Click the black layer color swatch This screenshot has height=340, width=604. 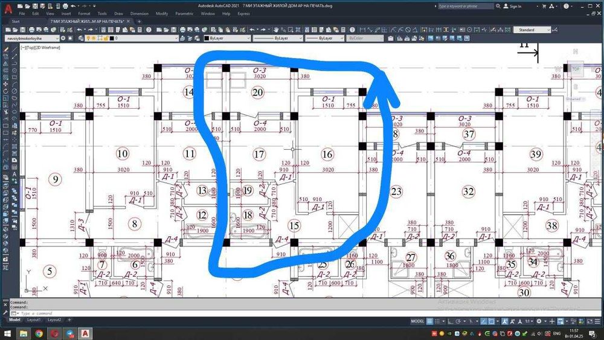(x=111, y=38)
